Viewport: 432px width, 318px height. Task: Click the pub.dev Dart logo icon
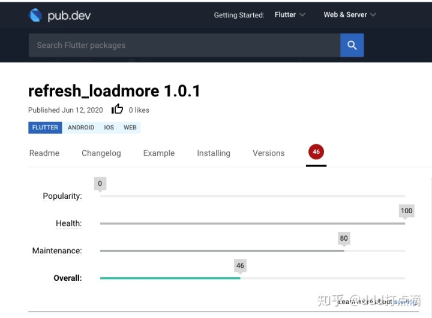(35, 15)
